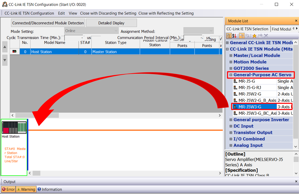
Task: Switch to the Find Module tab
Action: (281, 29)
